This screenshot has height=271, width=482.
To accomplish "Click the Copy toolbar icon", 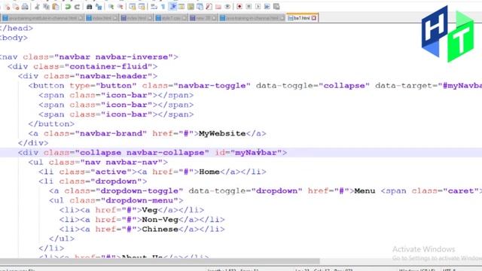I will pos(47,7).
